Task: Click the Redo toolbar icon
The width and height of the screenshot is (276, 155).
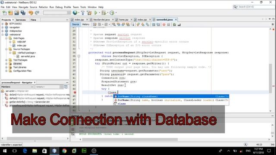Action: coord(37,13)
